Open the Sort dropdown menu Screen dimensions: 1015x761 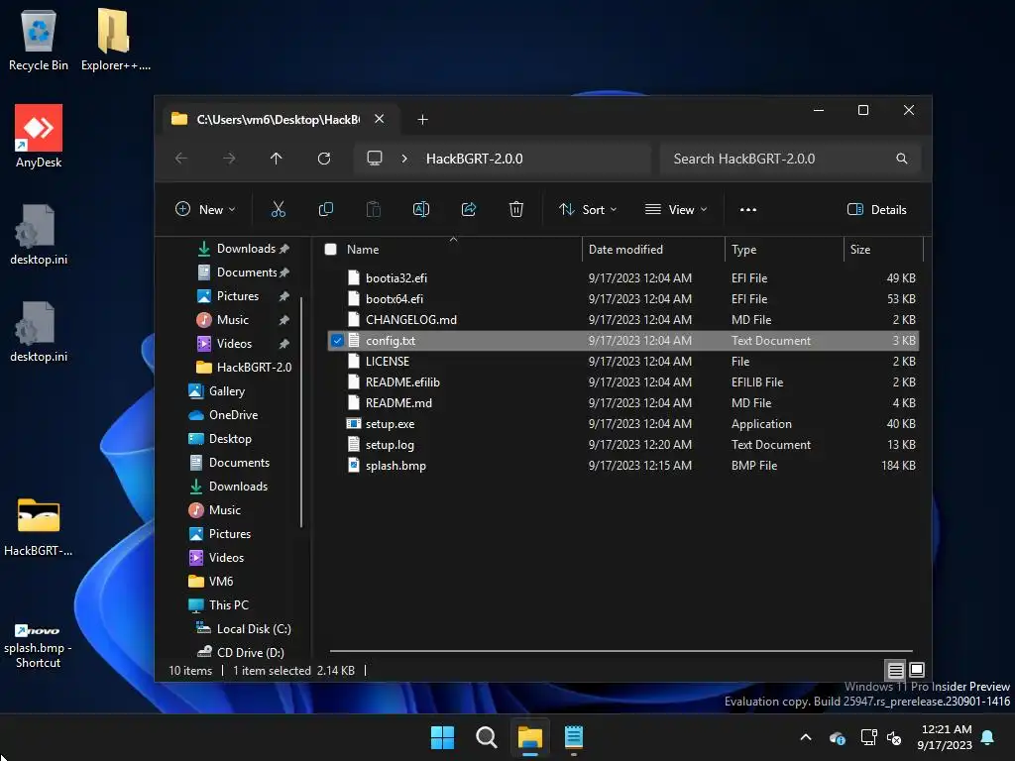(x=588, y=210)
